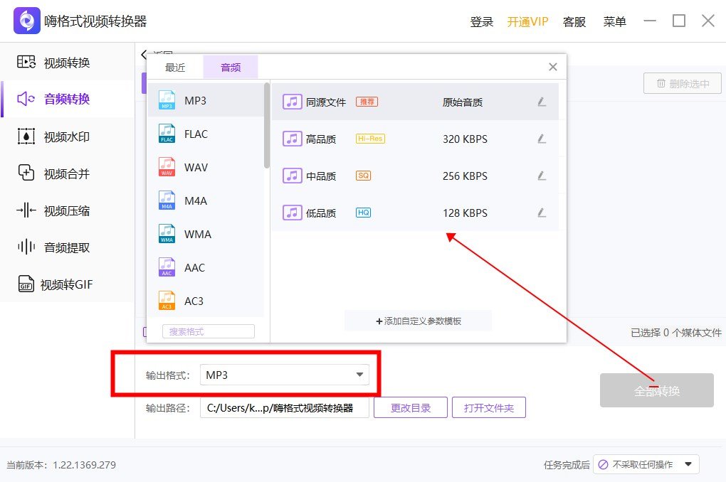Image resolution: width=726 pixels, height=482 pixels.
Task: Collapse the format panel with back chevron
Action: pos(142,55)
